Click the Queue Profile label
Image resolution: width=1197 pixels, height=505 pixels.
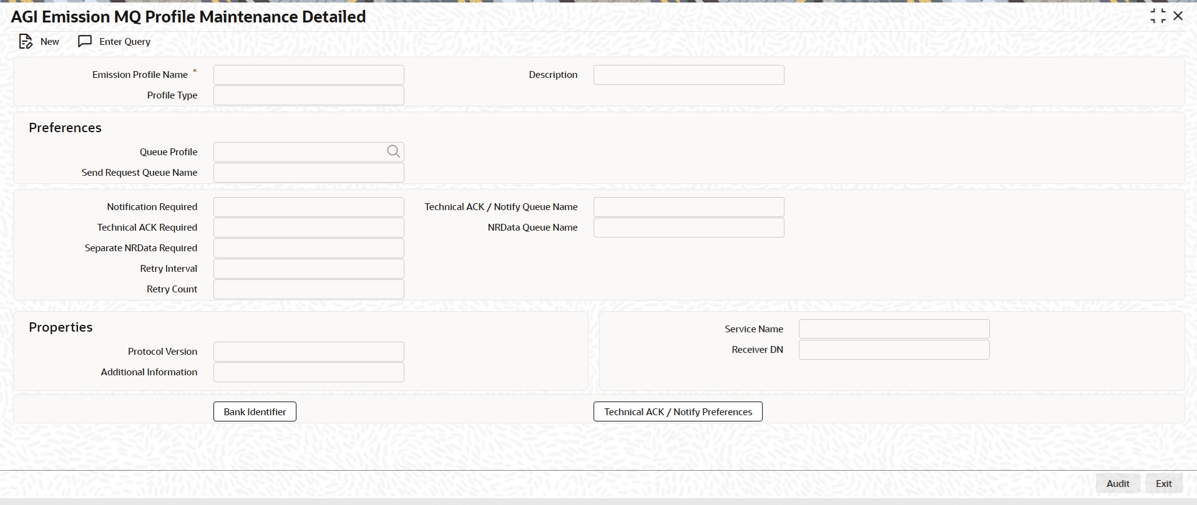tap(169, 152)
